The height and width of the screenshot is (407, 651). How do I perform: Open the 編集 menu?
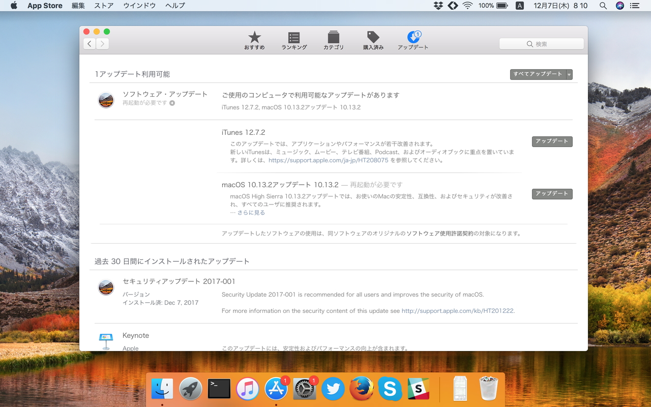pos(78,6)
